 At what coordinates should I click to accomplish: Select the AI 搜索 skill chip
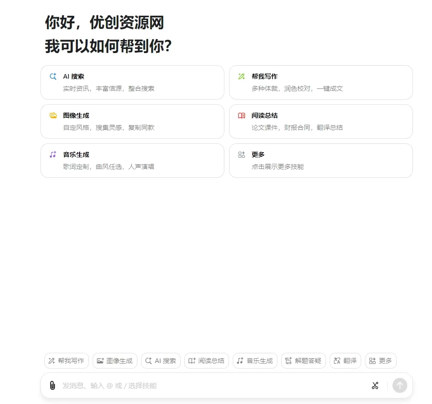(x=161, y=361)
